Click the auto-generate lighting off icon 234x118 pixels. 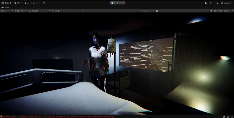(x=228, y=117)
